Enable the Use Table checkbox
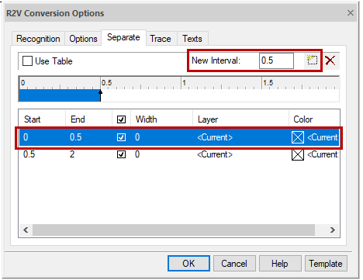The width and height of the screenshot is (363, 280). click(x=27, y=61)
